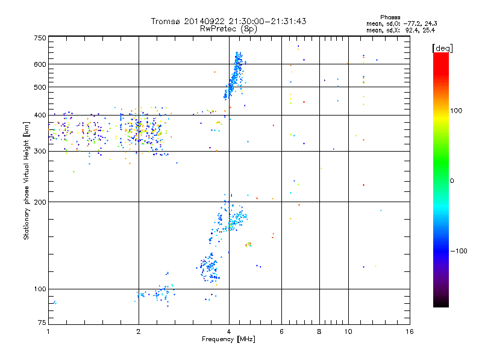Click the colorbar tick label '0'
Image resolution: width=482 pixels, height=361 pixels.
coord(452,180)
